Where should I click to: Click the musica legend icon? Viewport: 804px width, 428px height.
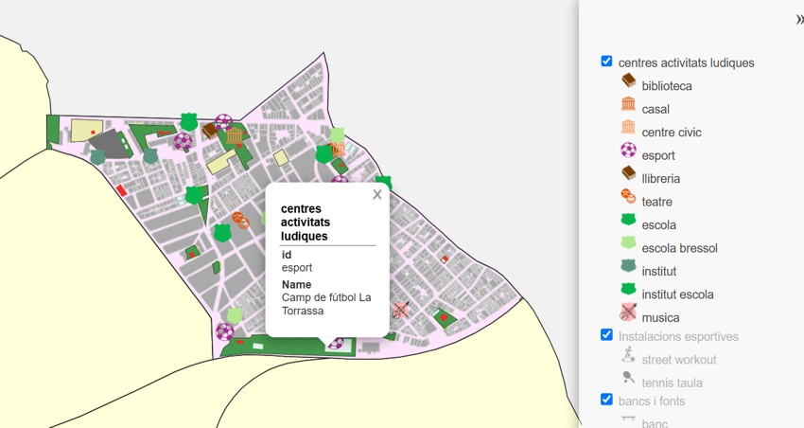point(628,312)
